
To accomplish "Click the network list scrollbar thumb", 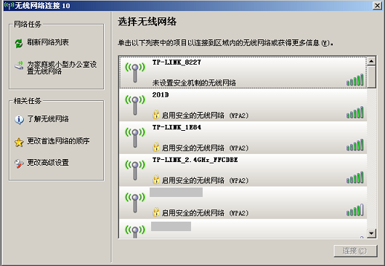I will [371, 76].
